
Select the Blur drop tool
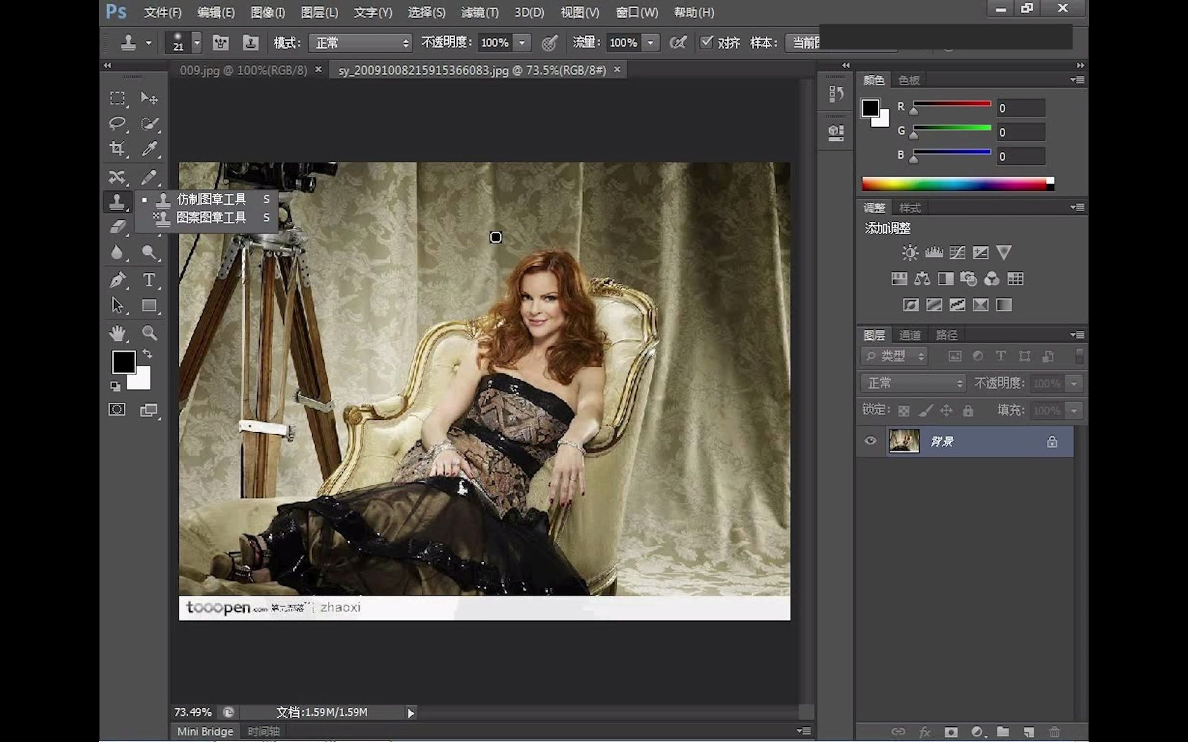point(118,253)
